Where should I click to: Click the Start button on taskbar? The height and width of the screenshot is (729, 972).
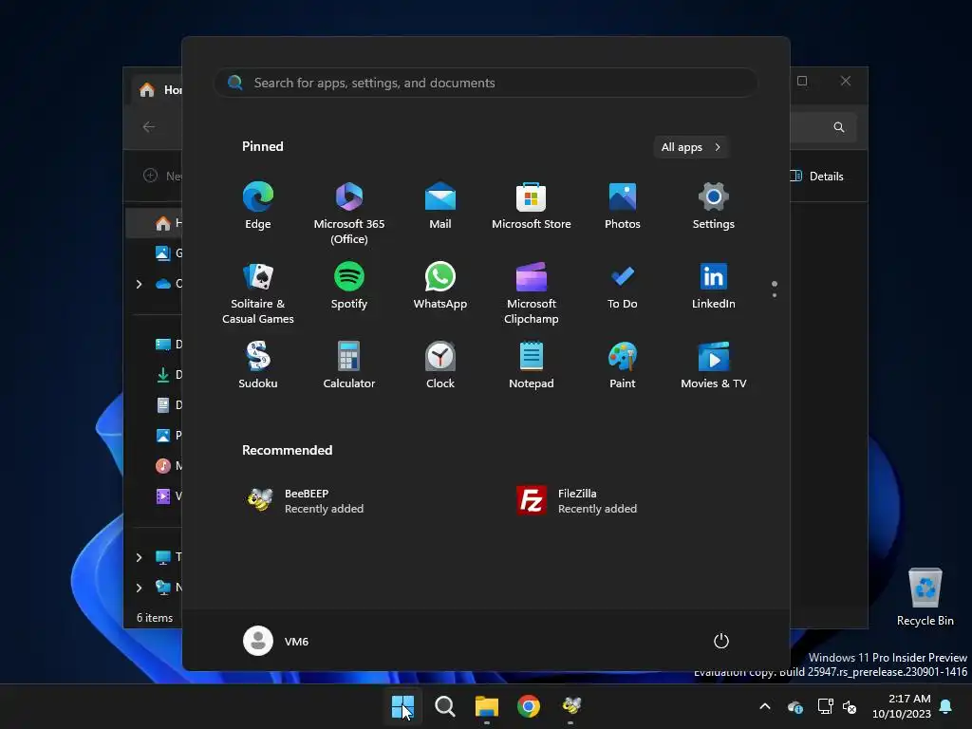pos(402,706)
